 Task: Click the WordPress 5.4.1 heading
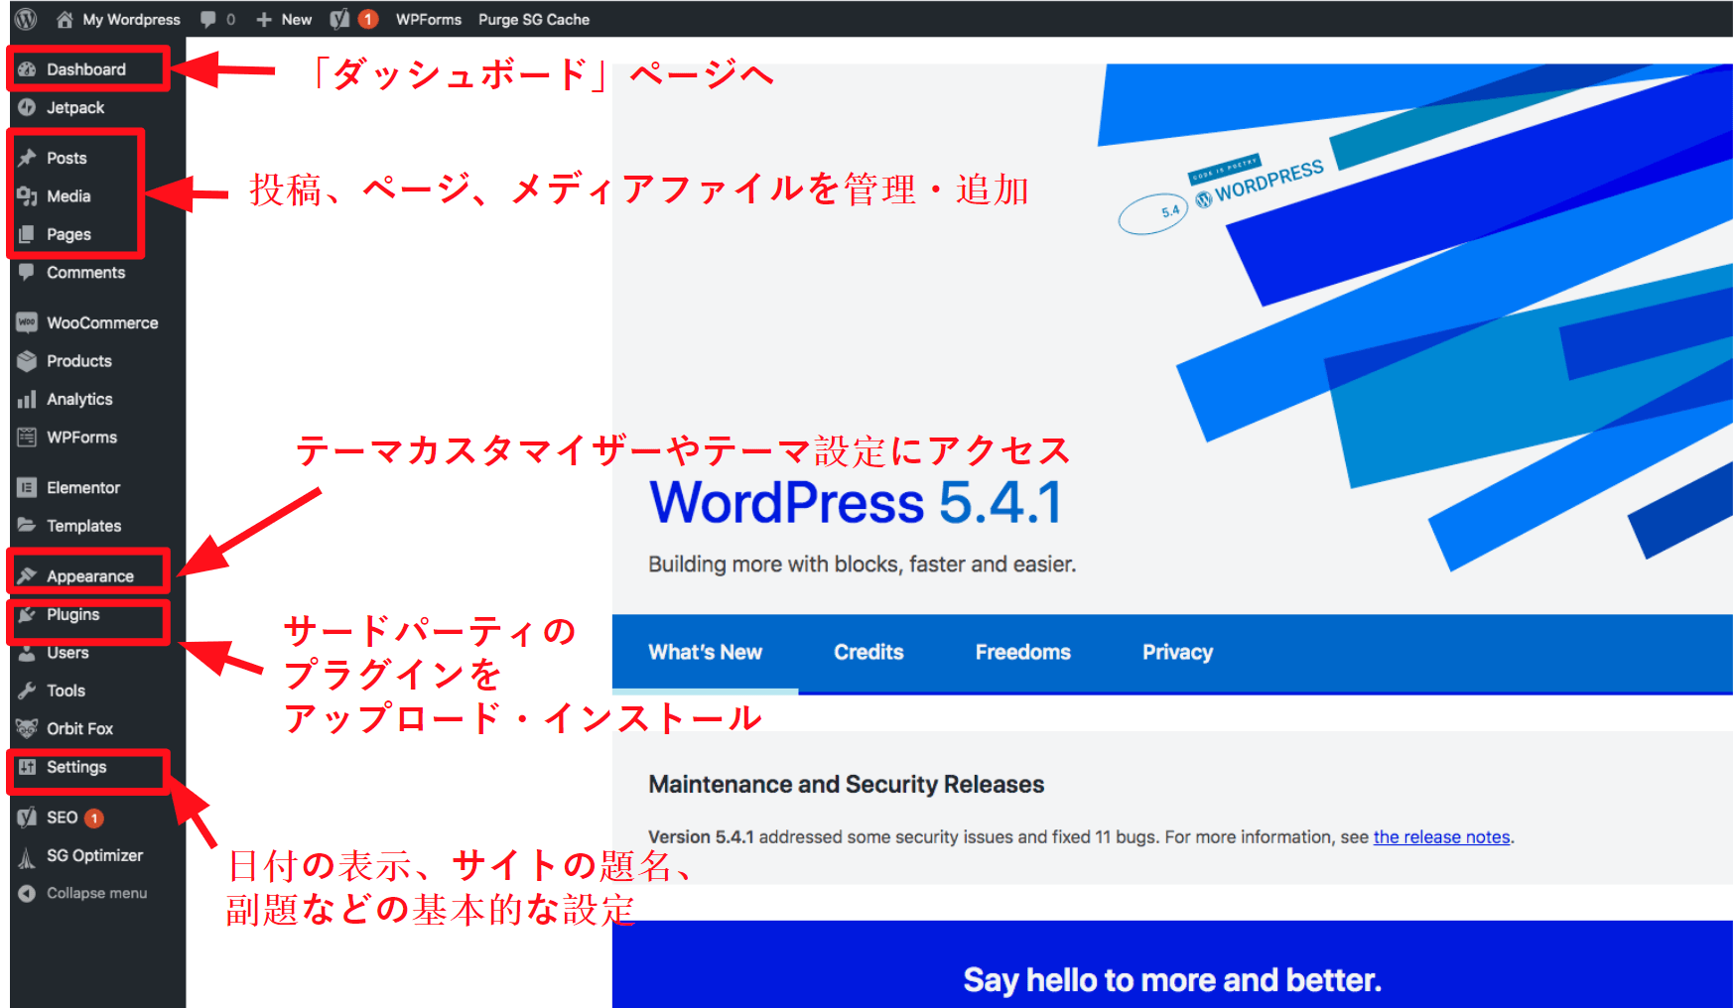856,503
